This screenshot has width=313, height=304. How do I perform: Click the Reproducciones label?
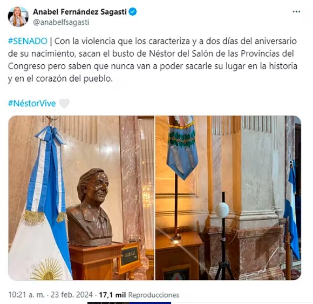154,295
